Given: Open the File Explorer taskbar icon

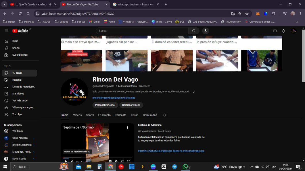Looking at the screenshot, I should 89,167.
